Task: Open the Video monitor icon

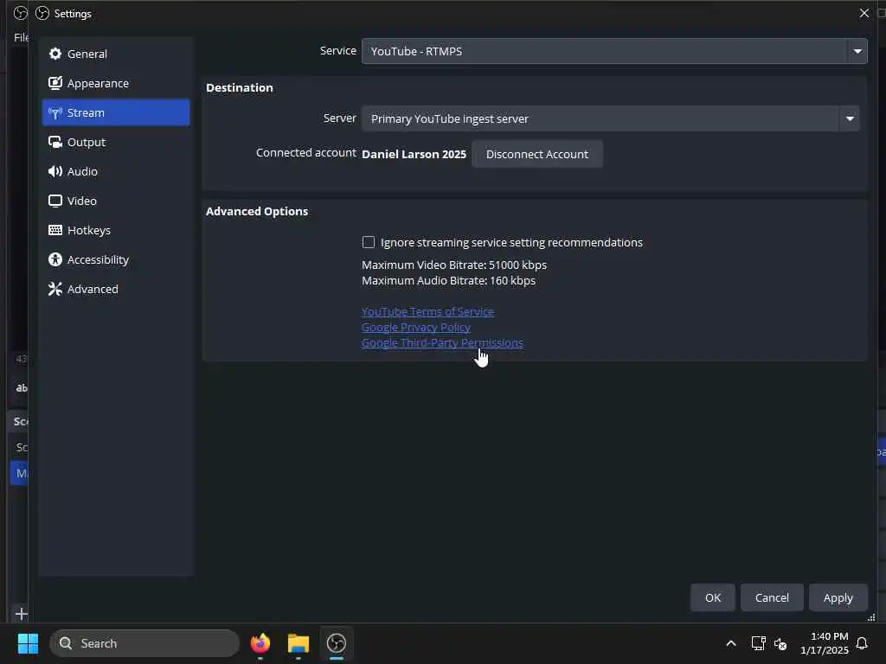Action: 55,201
